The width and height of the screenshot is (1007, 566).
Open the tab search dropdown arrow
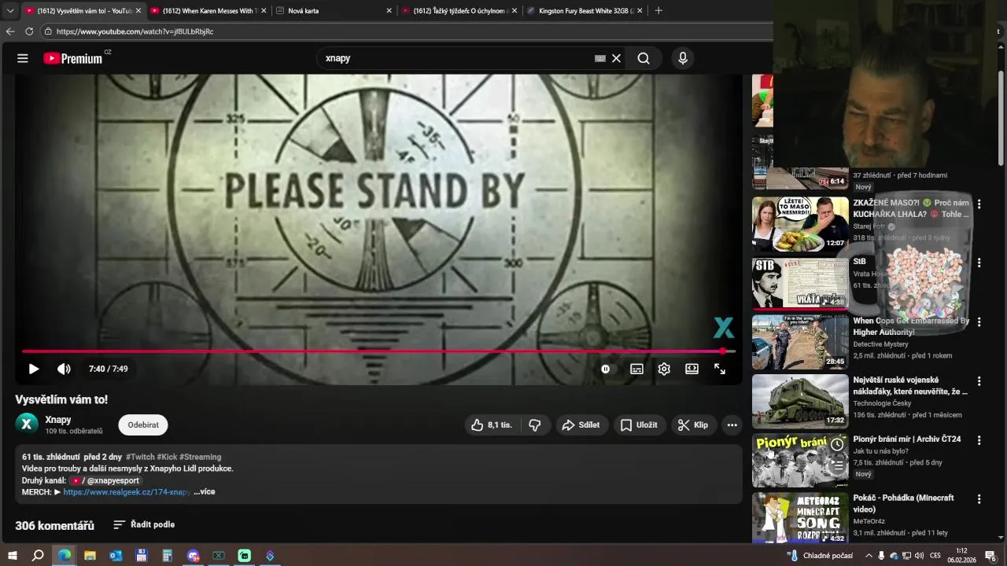pos(9,11)
